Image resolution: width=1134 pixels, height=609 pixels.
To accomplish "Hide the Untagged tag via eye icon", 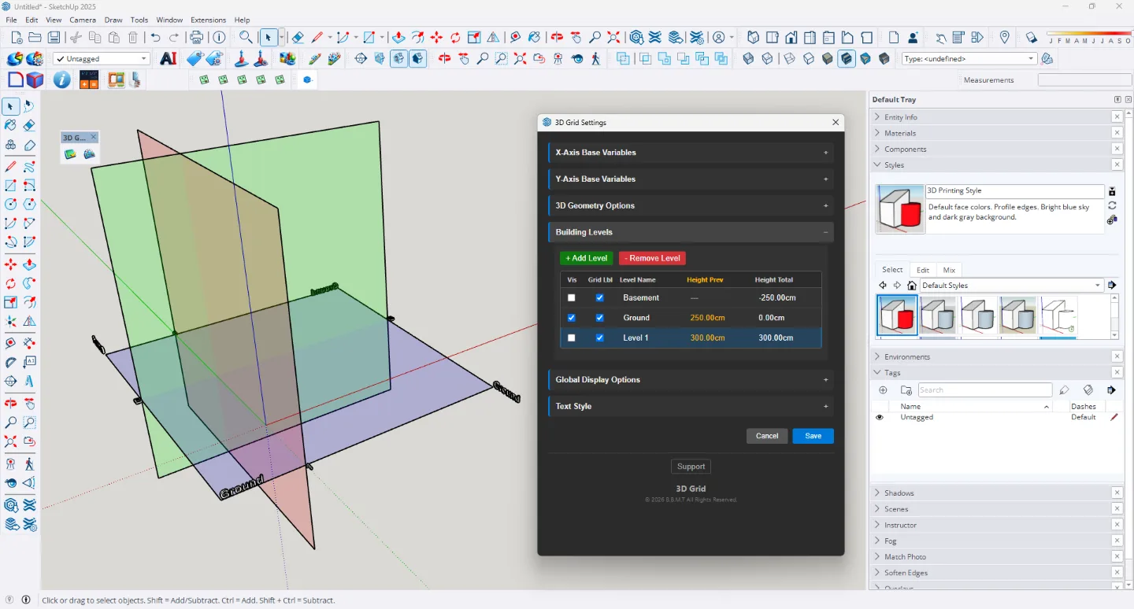I will pyautogui.click(x=880, y=417).
